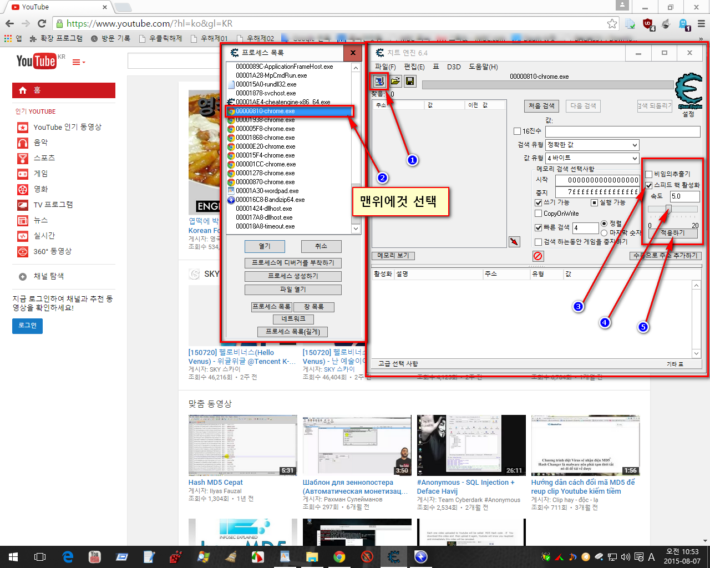Open Cheat Engine 표 table menu
The height and width of the screenshot is (568, 710).
(x=436, y=67)
